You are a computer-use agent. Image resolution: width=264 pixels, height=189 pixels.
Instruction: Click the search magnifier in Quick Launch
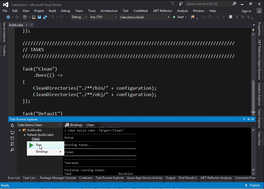(x=234, y=4)
